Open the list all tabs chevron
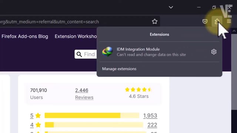The image size is (237, 133). click(171, 7)
